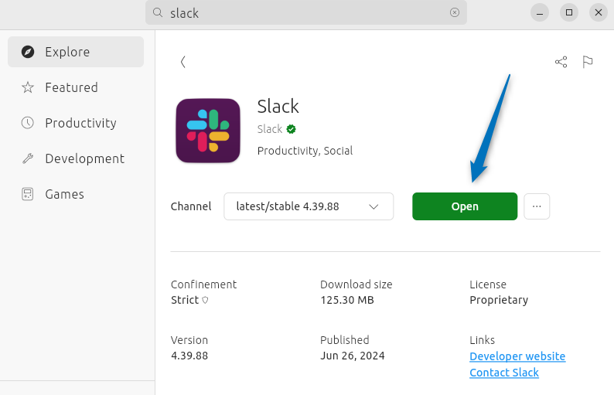614x395 pixels.
Task: Expand the Channel dropdown latest/stable
Action: 309,206
